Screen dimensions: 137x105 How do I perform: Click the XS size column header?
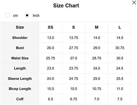50,27
